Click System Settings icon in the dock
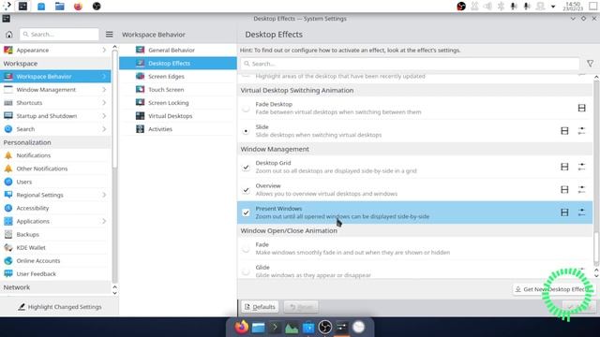Viewport: 600px width, 337px height. (x=341, y=328)
